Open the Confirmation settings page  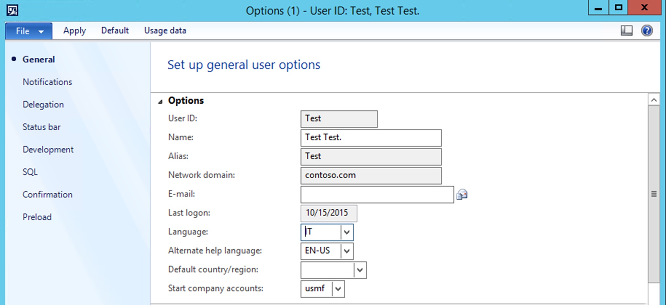click(47, 195)
